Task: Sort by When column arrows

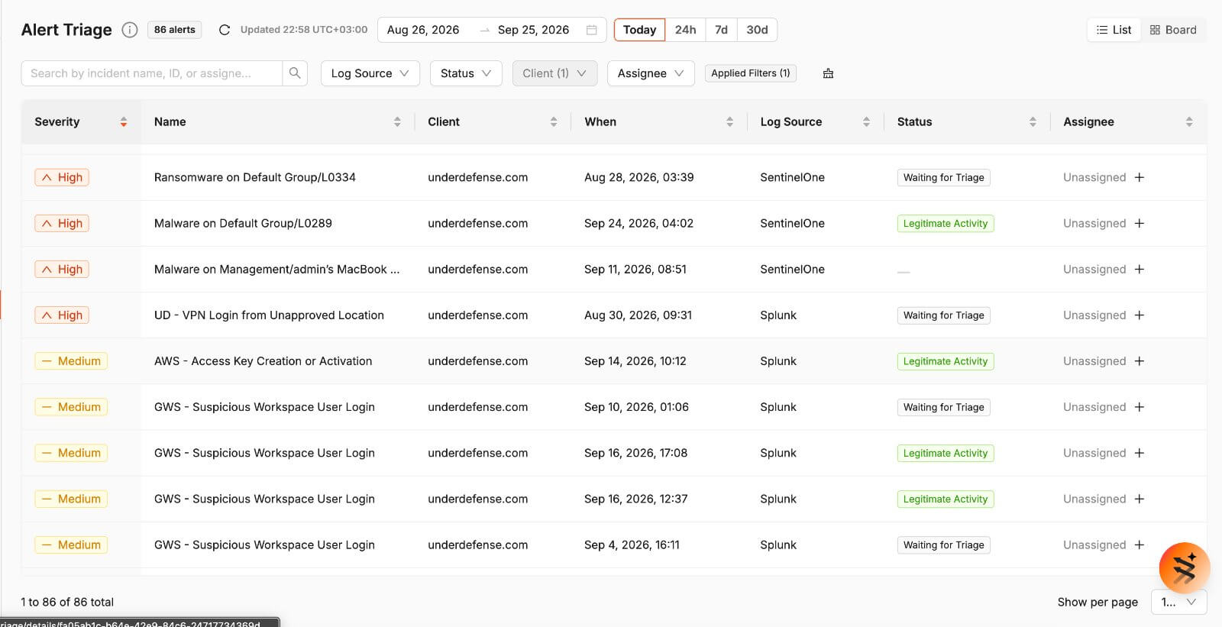Action: tap(729, 122)
